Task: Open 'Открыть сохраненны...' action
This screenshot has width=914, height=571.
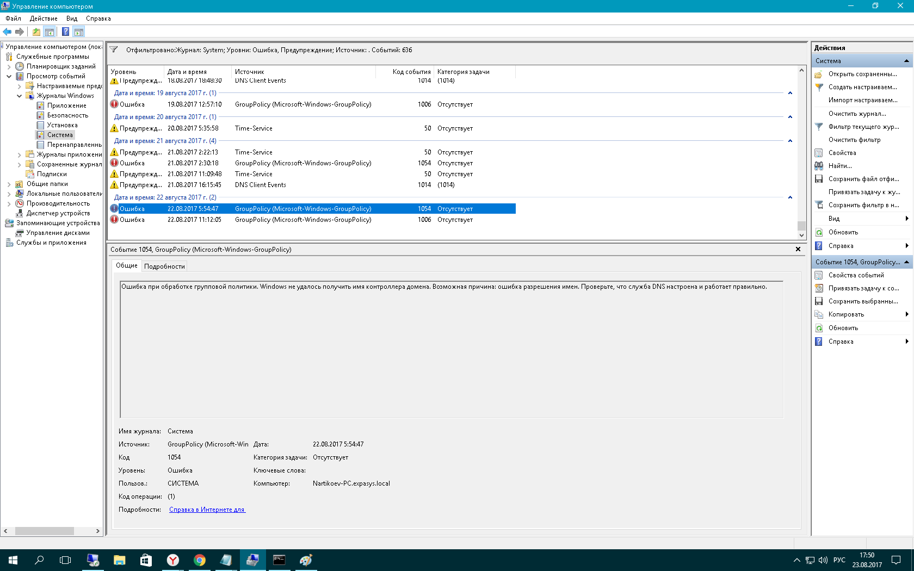Action: [x=862, y=74]
